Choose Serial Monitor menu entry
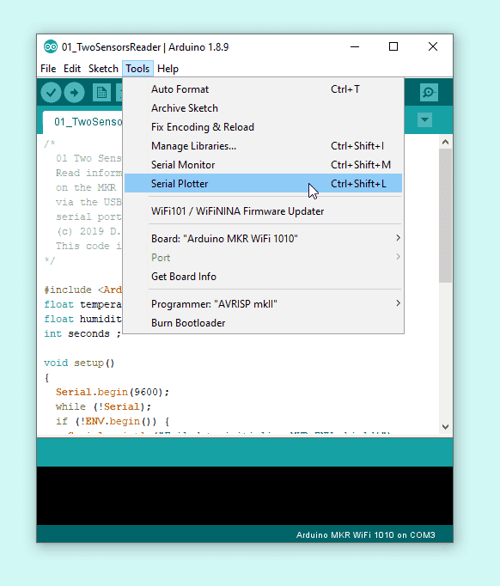500x586 pixels. [263, 164]
